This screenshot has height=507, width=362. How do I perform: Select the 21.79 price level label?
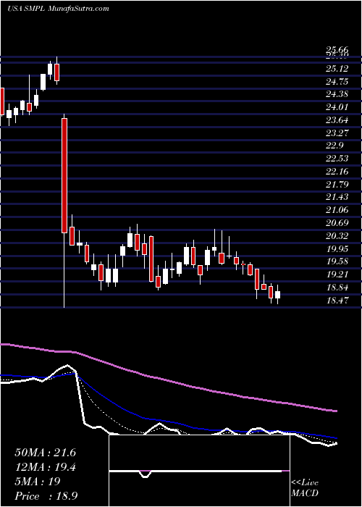click(337, 185)
